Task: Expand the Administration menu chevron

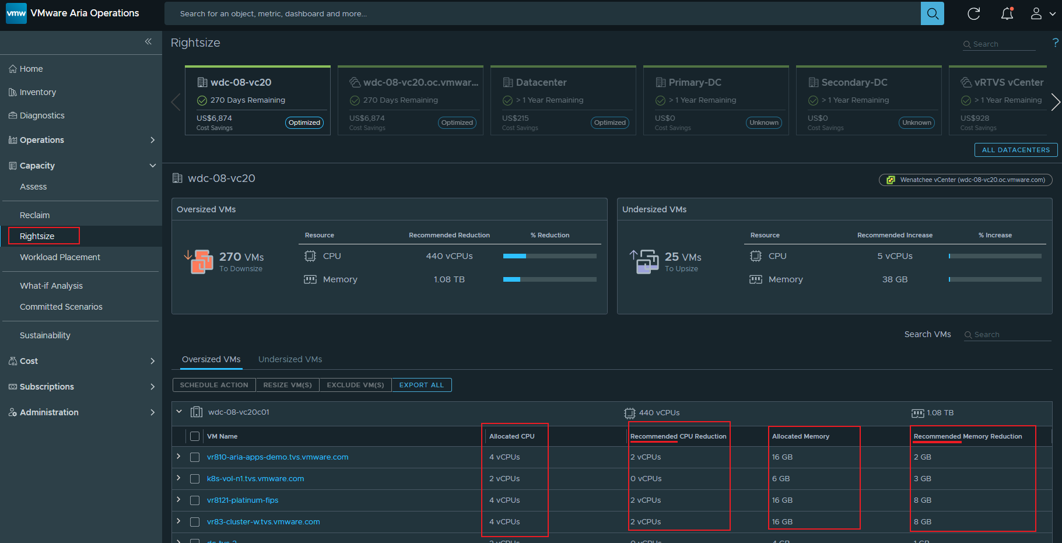Action: pos(152,412)
